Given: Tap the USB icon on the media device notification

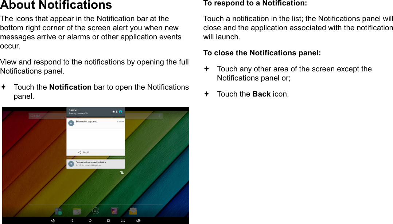Looking at the screenshot, I should point(71,163).
